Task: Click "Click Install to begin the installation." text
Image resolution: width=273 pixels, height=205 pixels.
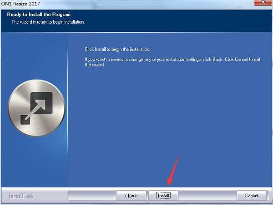Action: 117,49
